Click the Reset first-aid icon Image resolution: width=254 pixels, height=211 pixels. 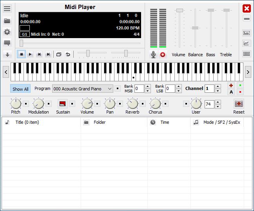point(239,103)
